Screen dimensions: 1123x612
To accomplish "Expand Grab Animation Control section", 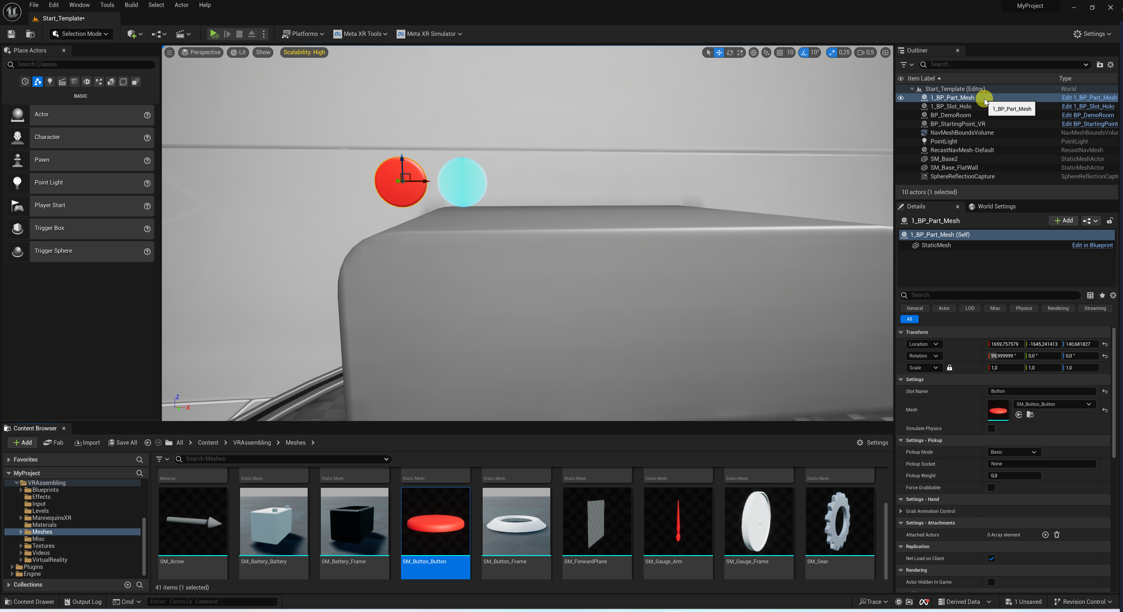I will (x=901, y=511).
